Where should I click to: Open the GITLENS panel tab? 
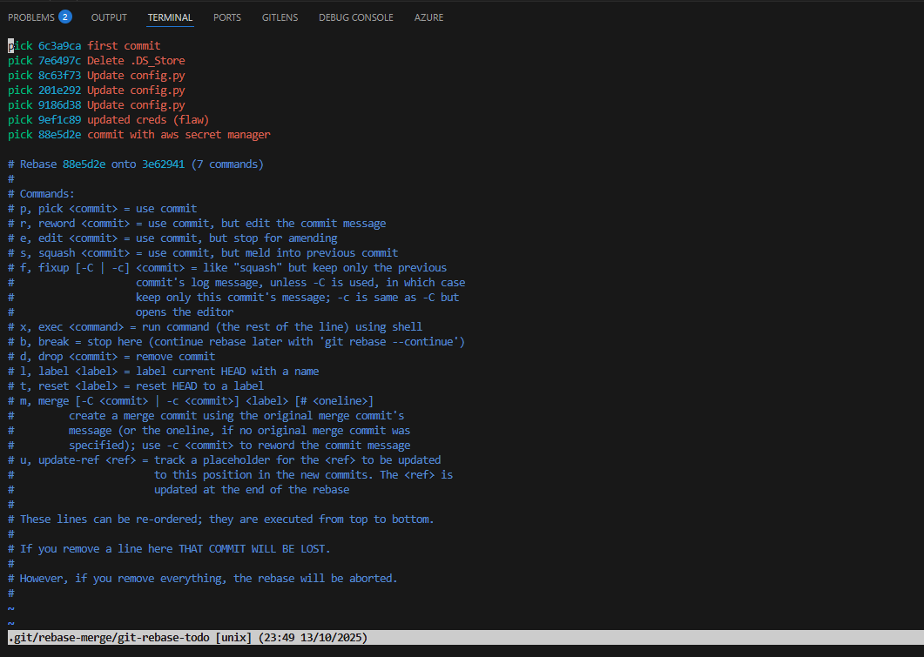[280, 17]
